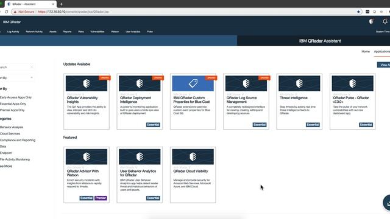Select File Activity Monitoring category

tap(15, 159)
